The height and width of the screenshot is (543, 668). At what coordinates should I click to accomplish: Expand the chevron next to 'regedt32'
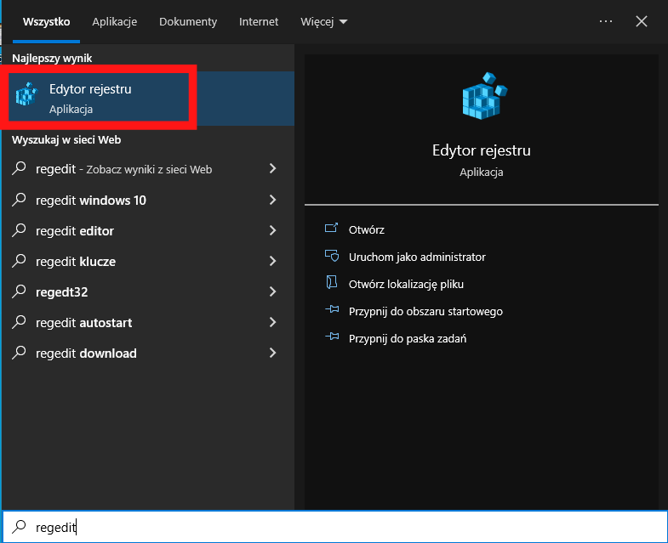[x=272, y=291]
